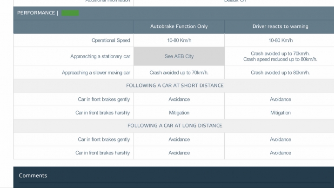Click short distance Car in front brakes gently
Image resolution: width=335 pixels, height=188 pixels.
click(x=104, y=99)
